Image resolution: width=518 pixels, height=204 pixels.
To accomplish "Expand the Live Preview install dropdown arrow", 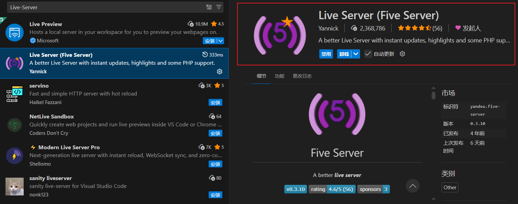I will pyautogui.click(x=220, y=41).
